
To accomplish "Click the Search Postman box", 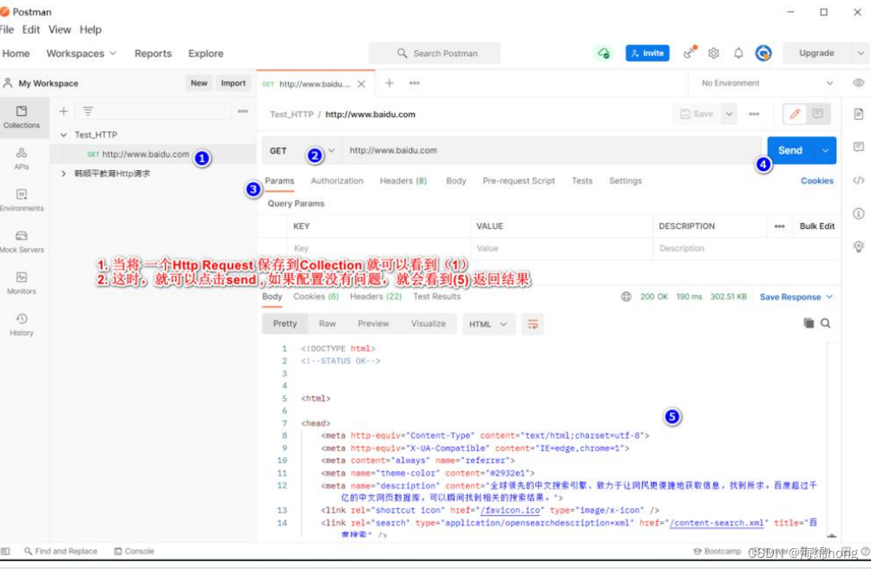I will tap(435, 53).
